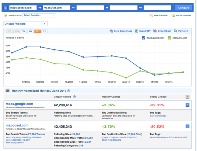Click the Add to Portfolio link
Viewport: 197px width, 151px height.
pyautogui.click(x=183, y=16)
